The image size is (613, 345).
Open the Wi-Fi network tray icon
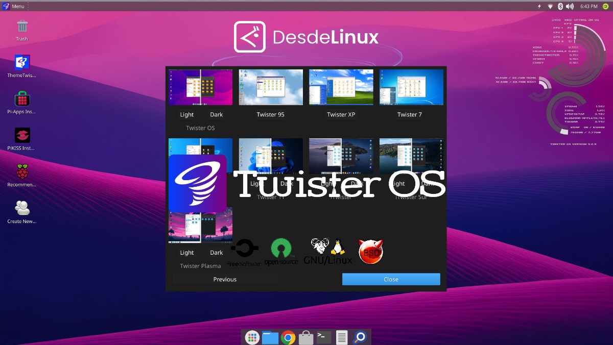click(550, 6)
